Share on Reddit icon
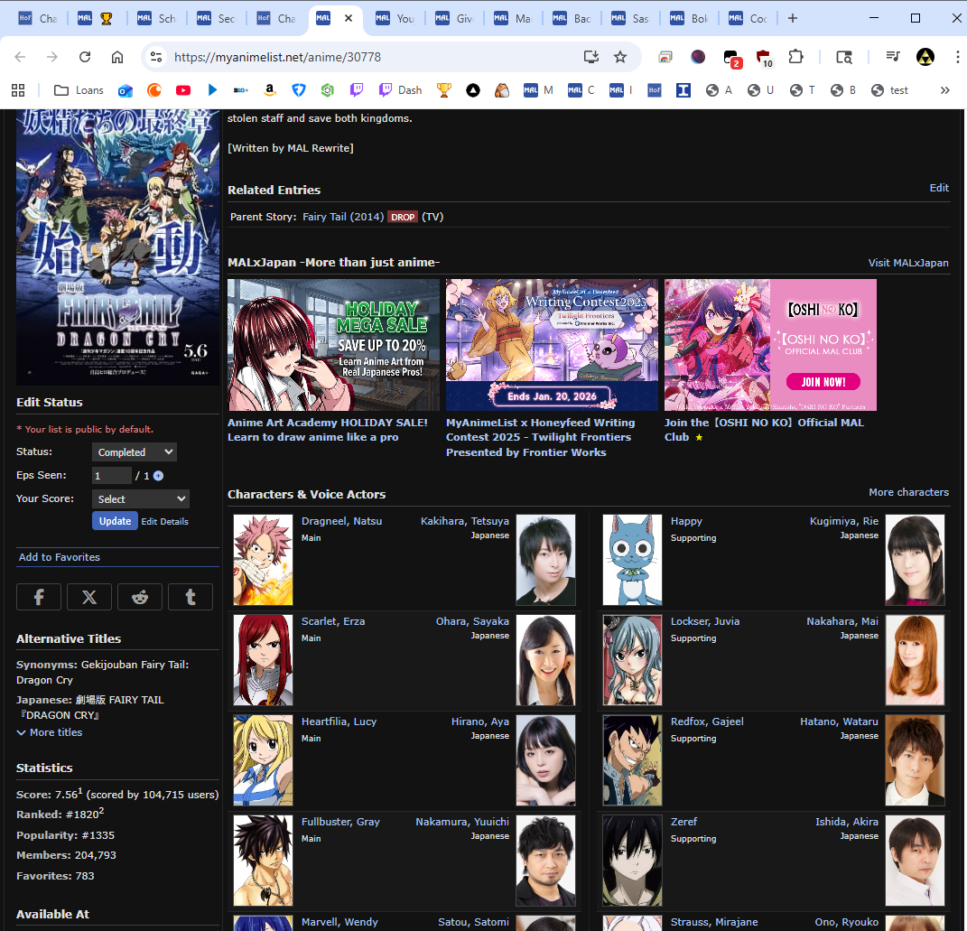 coord(140,597)
